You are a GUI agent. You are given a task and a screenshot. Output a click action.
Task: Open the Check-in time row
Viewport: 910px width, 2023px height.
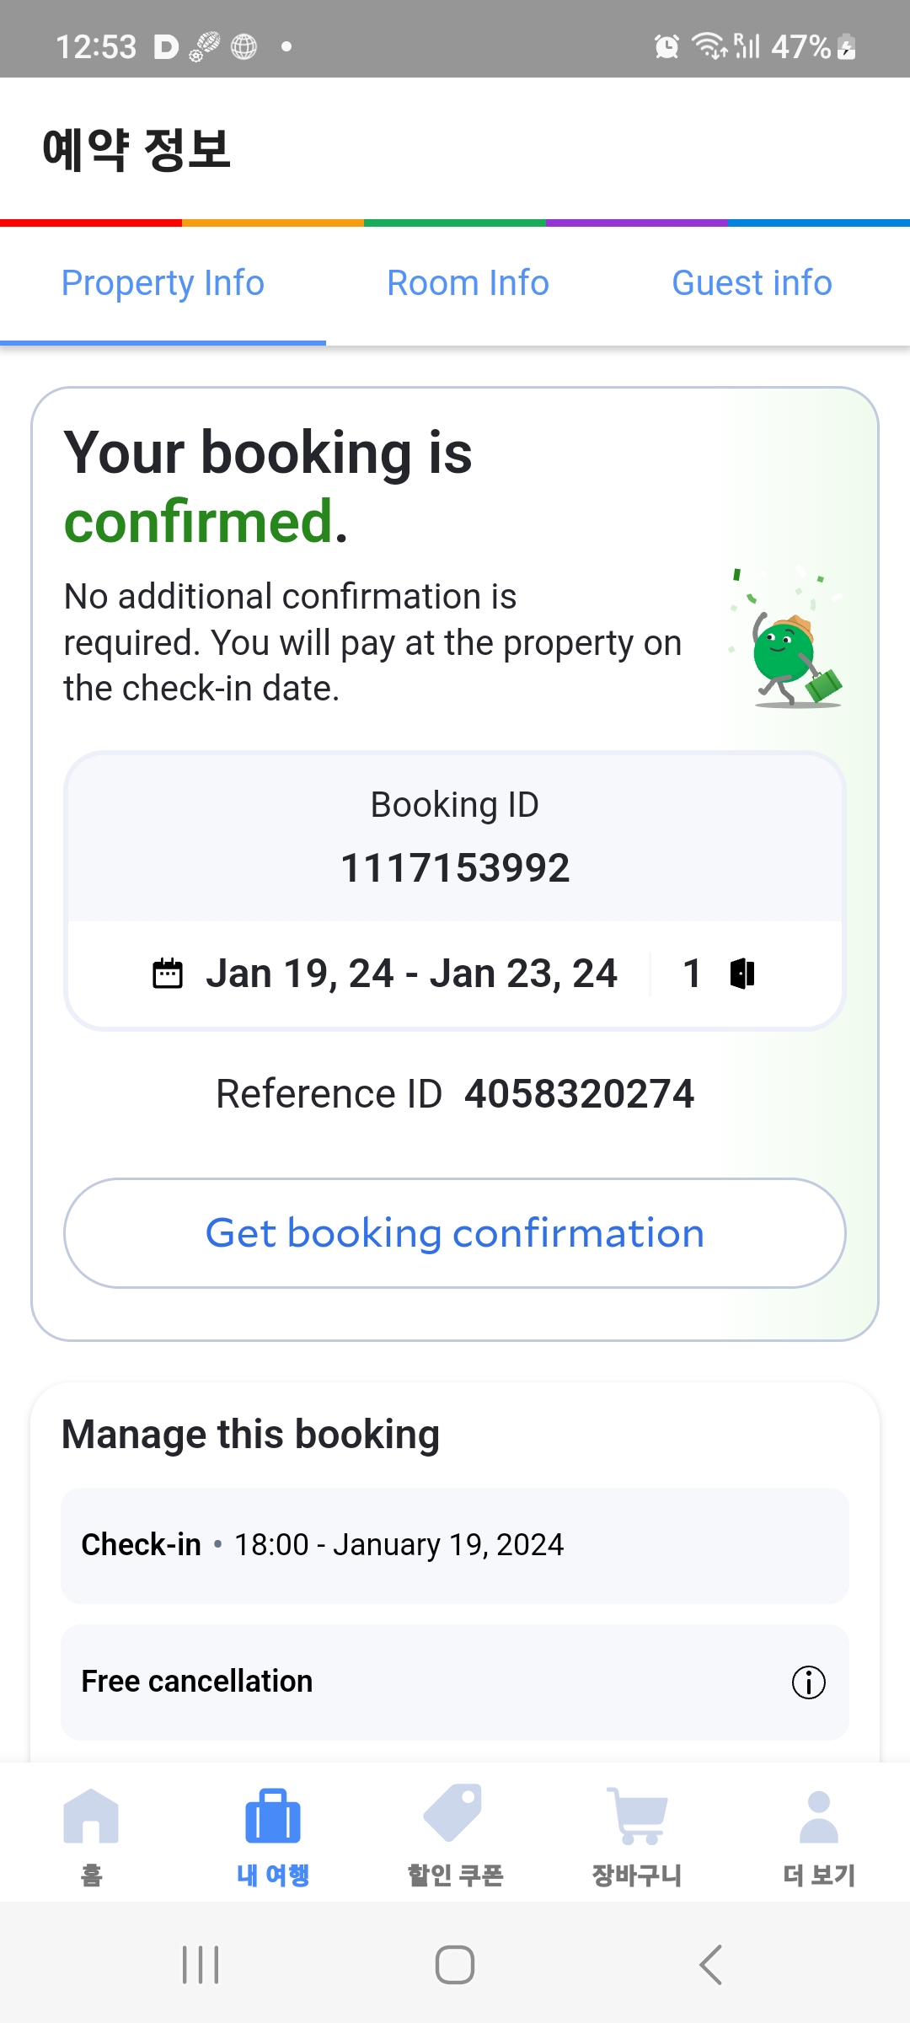coord(455,1546)
